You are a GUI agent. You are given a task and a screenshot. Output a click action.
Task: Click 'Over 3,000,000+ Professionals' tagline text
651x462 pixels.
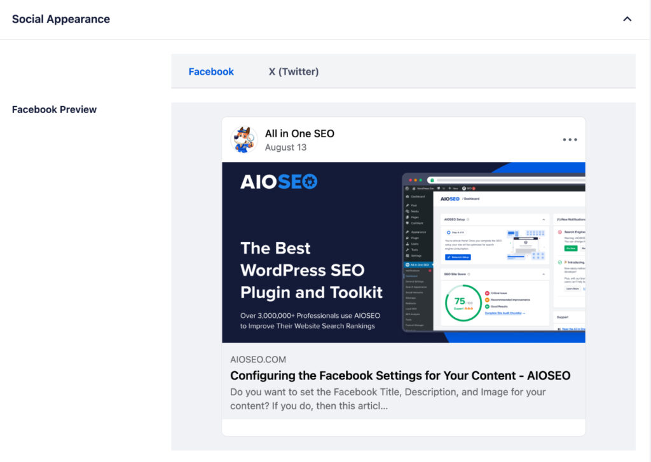coord(310,321)
